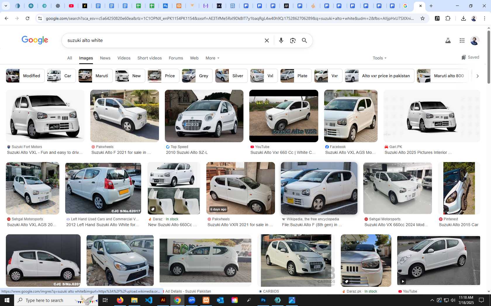Reload the page
491x306 pixels.
click(x=27, y=18)
